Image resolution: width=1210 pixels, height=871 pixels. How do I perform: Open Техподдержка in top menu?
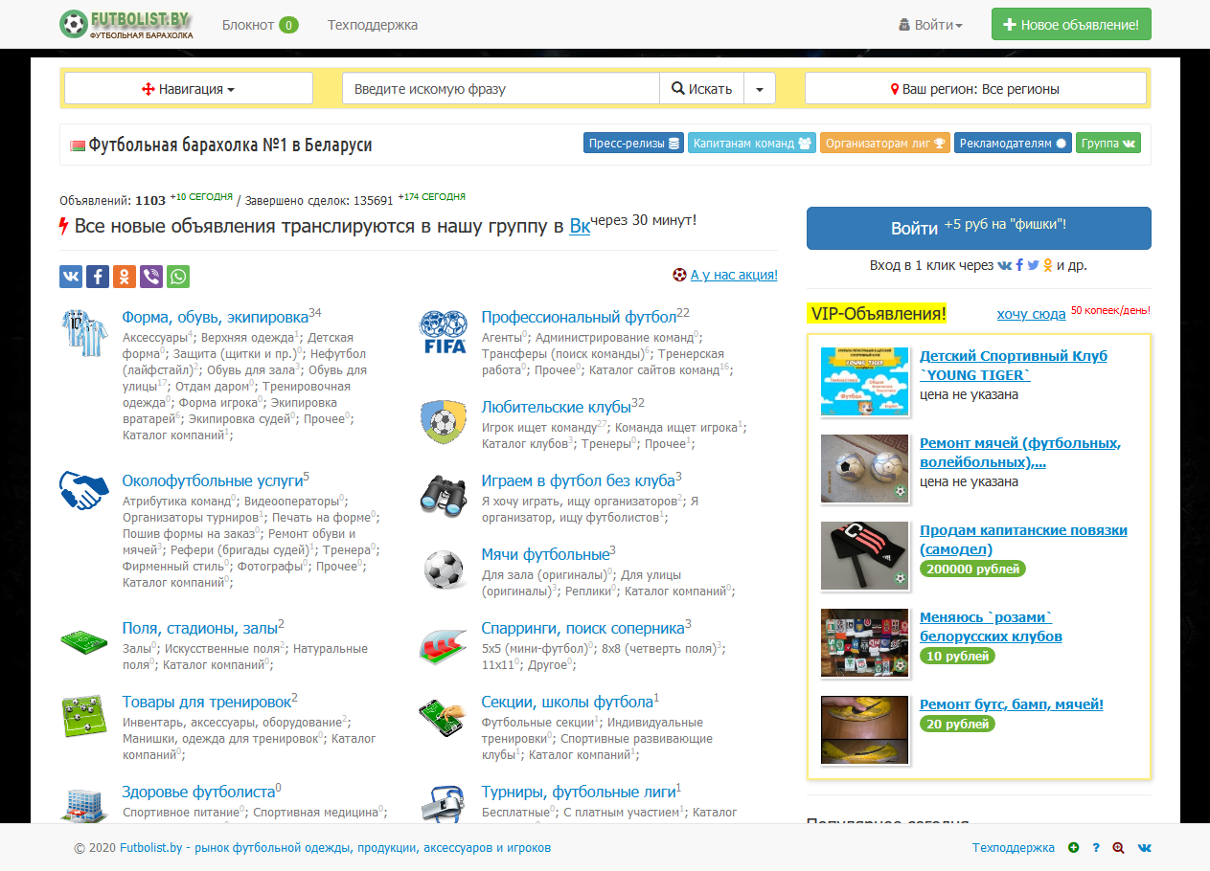[373, 25]
